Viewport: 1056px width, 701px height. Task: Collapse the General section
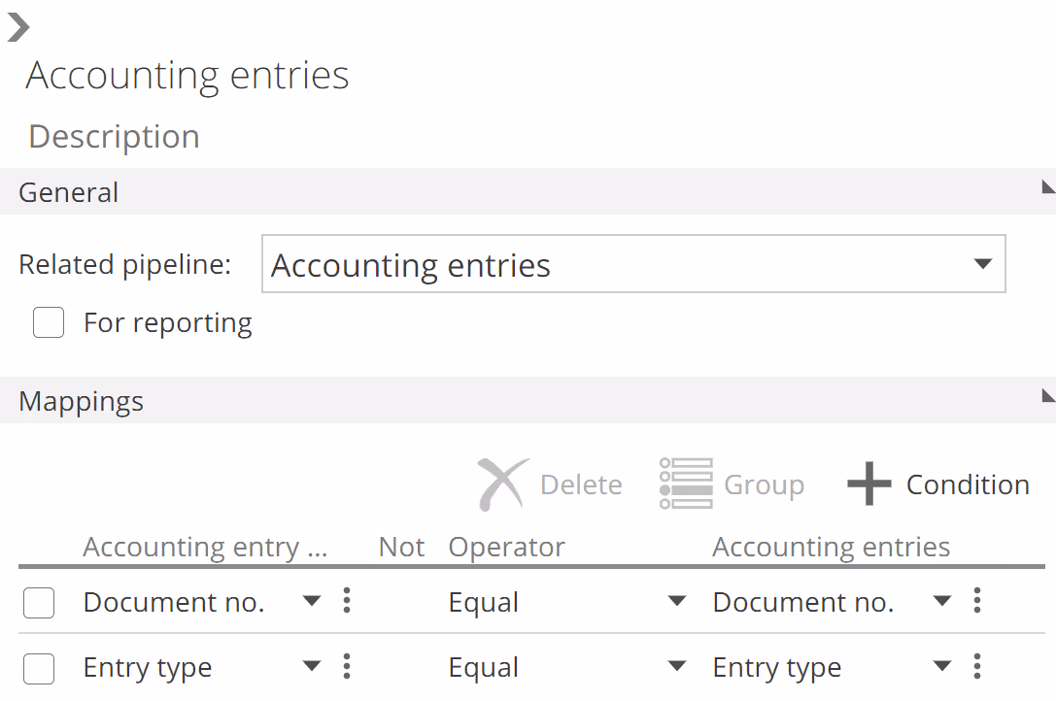(1047, 186)
